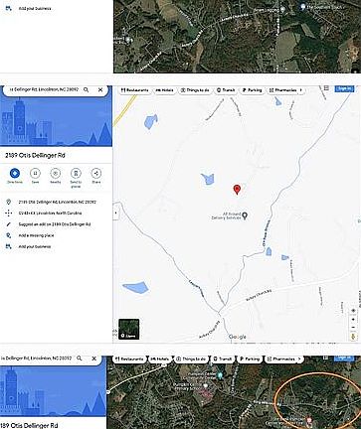Viewport: 361px width, 429px height.
Task: Click Directions icon in middle map panel
Action: pos(15,173)
